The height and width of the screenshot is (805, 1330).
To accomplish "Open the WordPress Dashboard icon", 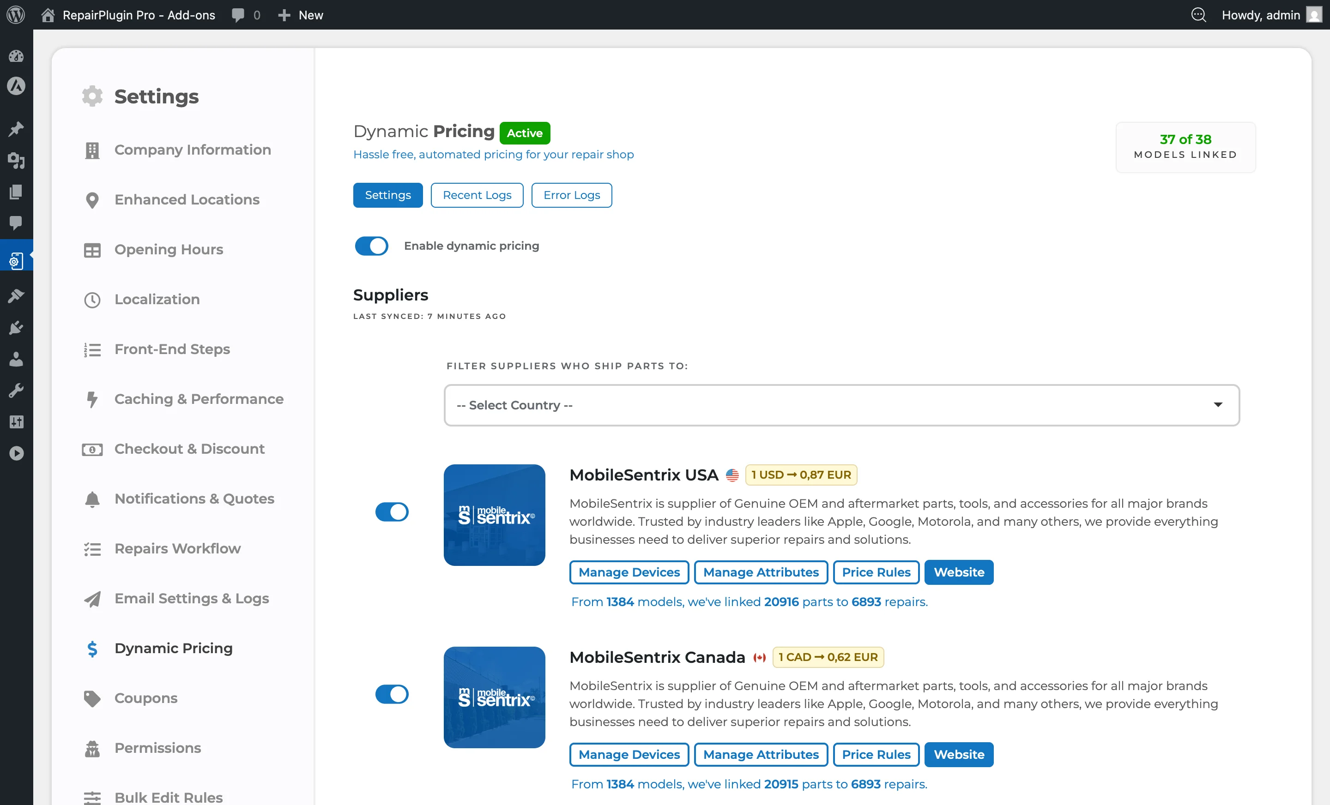I will (16, 56).
